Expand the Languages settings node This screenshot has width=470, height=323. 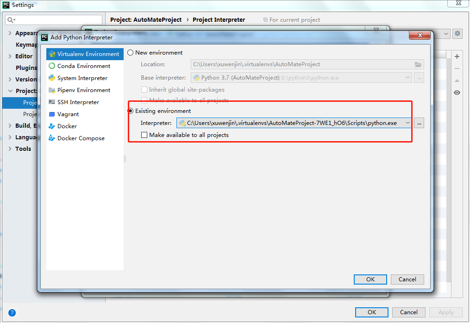pos(10,137)
